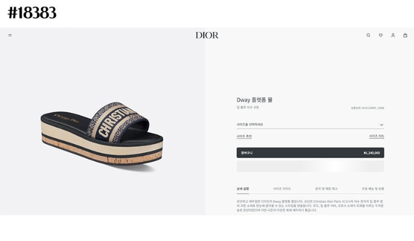The image size is (414, 241).
Task: Expand the size selection dropdown
Action: [x=310, y=125]
